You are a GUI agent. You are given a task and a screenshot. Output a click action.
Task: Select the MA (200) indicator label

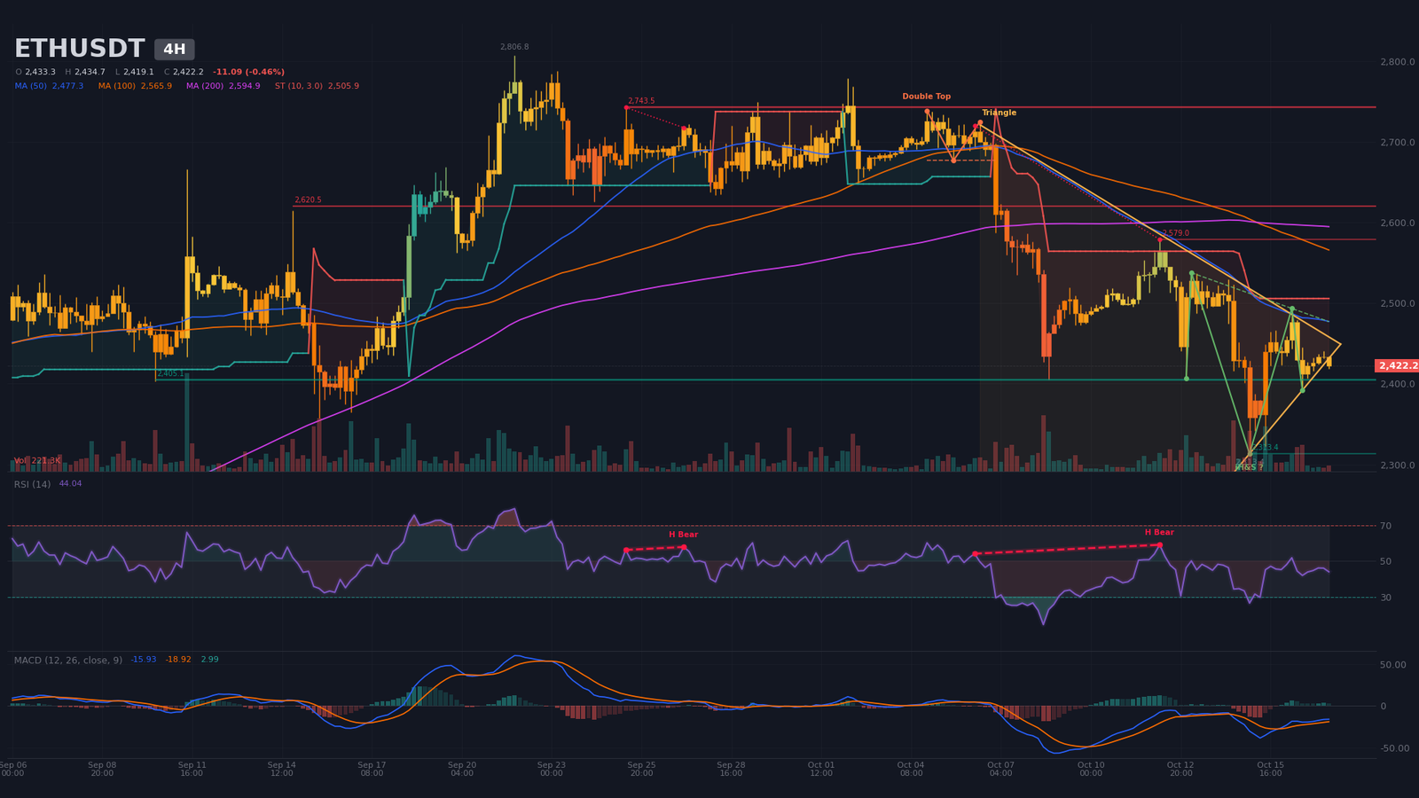tap(223, 86)
